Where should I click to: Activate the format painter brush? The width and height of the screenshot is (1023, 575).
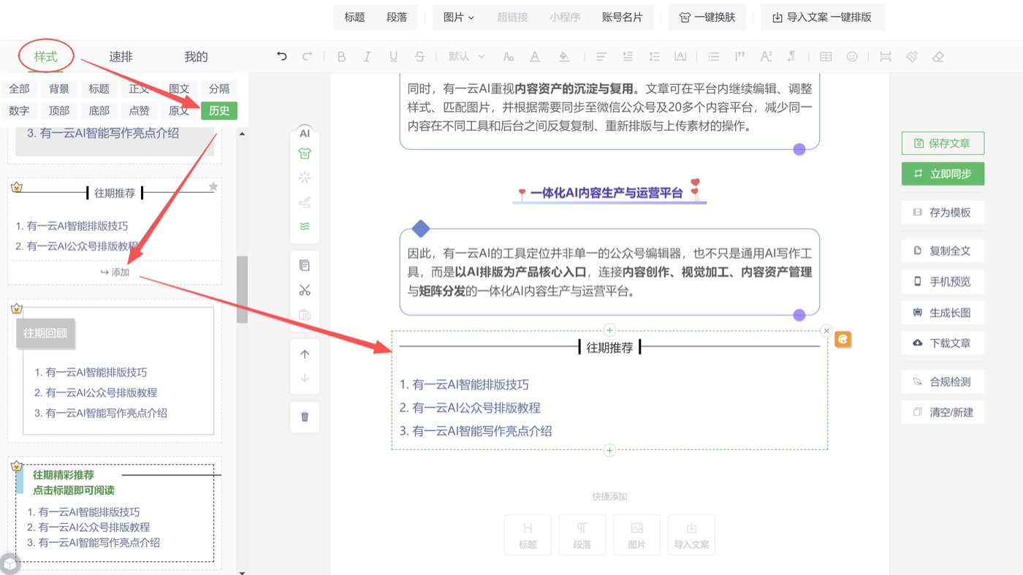(x=912, y=56)
